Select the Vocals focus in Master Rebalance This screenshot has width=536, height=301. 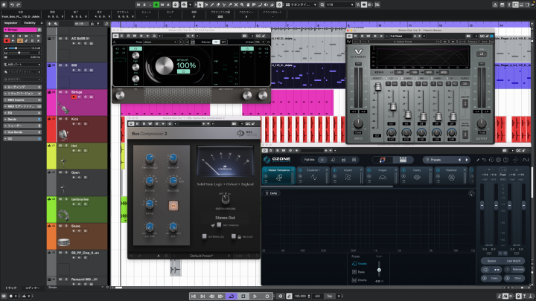pyautogui.click(x=360, y=263)
